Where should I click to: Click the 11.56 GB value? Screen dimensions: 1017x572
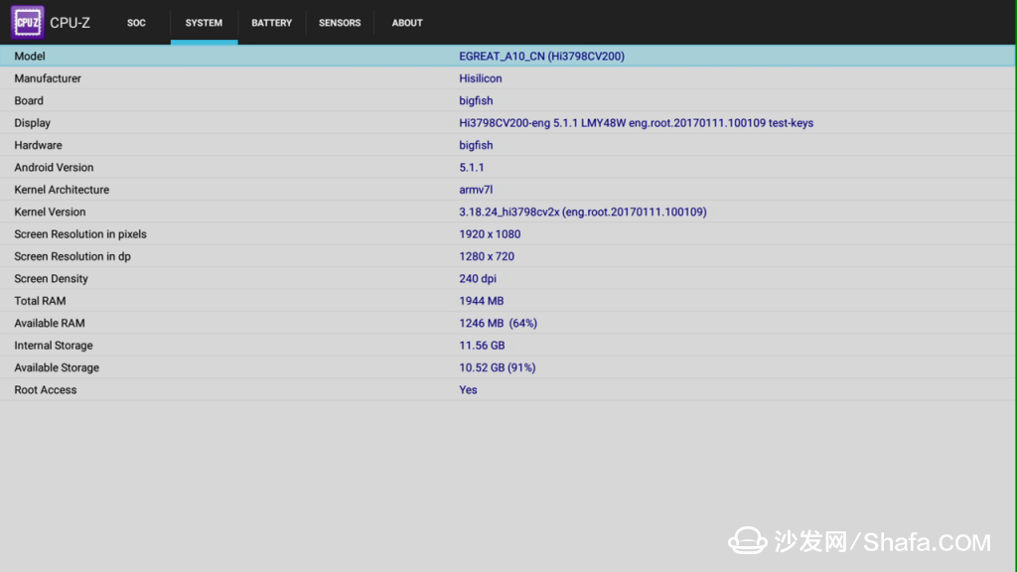(x=482, y=346)
